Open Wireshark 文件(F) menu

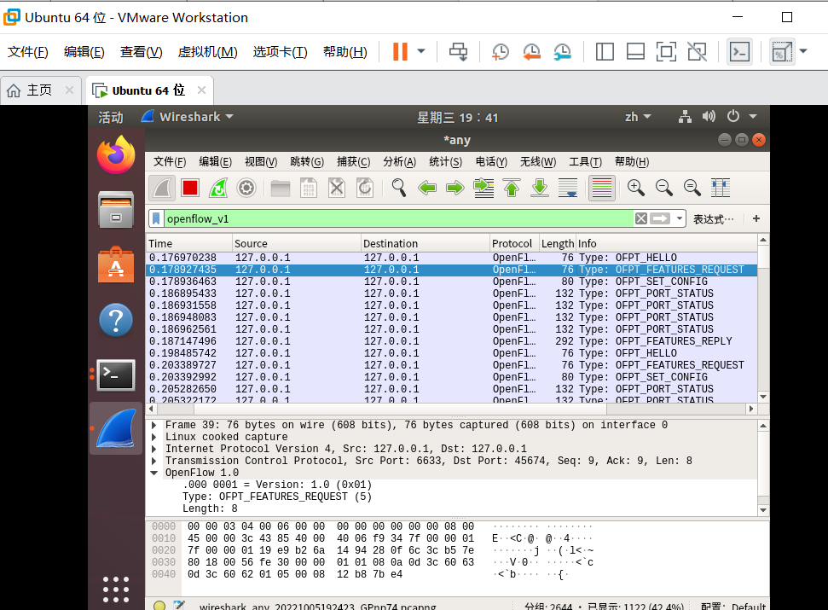[170, 161]
